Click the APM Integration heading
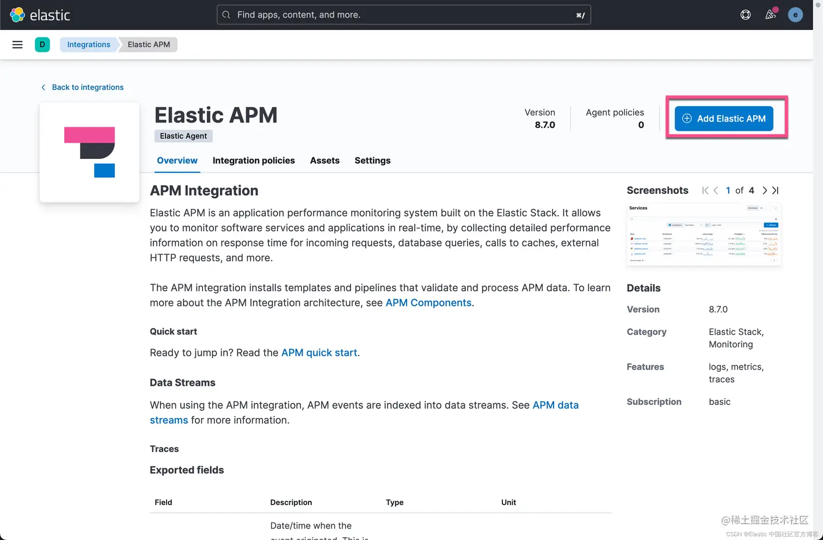 204,191
